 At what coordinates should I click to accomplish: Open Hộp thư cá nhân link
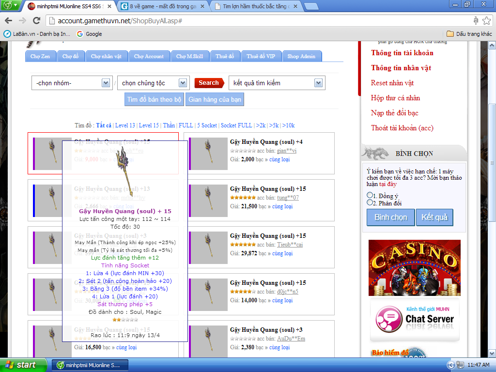pos(395,98)
